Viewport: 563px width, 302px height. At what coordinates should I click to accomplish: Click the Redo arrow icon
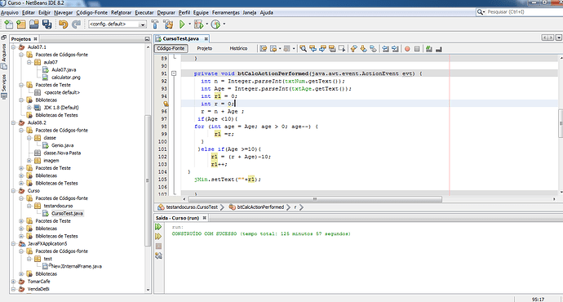tap(76, 24)
